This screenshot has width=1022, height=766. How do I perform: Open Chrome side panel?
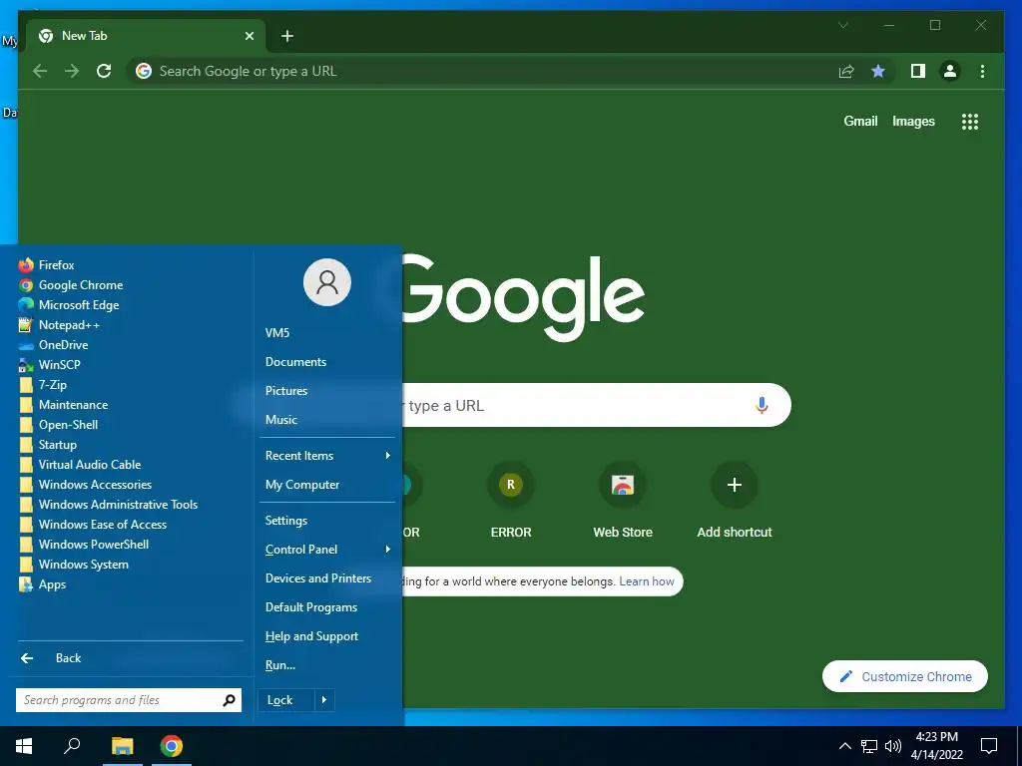pos(918,71)
